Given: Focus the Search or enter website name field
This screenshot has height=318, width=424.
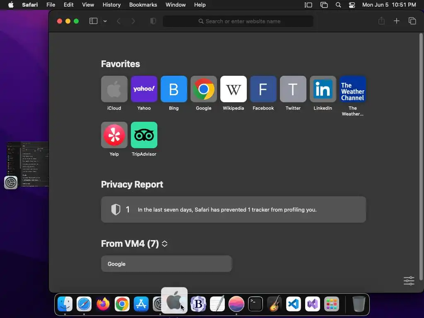Looking at the screenshot, I should 238,21.
